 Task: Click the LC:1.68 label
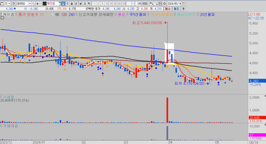[x=254, y=14]
